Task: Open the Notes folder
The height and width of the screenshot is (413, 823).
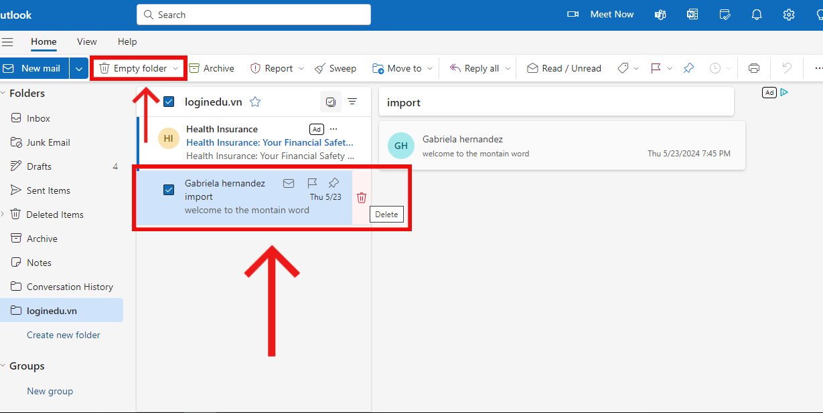Action: [62, 263]
